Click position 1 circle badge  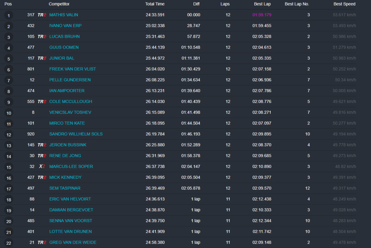(x=9, y=15)
